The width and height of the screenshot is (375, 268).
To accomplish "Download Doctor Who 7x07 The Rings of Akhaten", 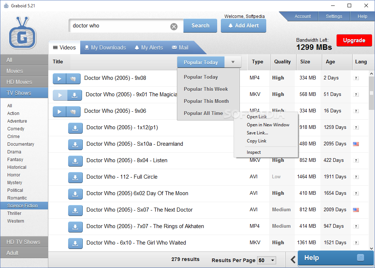I will (x=75, y=227).
